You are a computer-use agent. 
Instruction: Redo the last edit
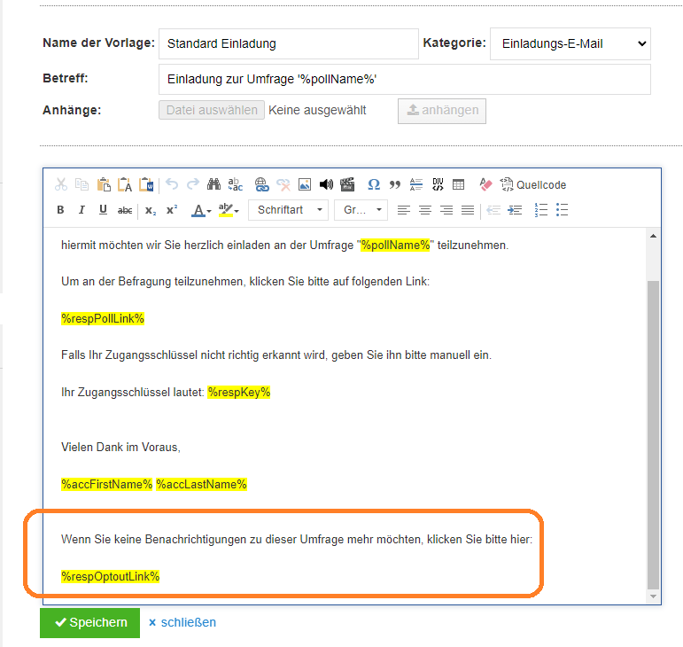(193, 184)
